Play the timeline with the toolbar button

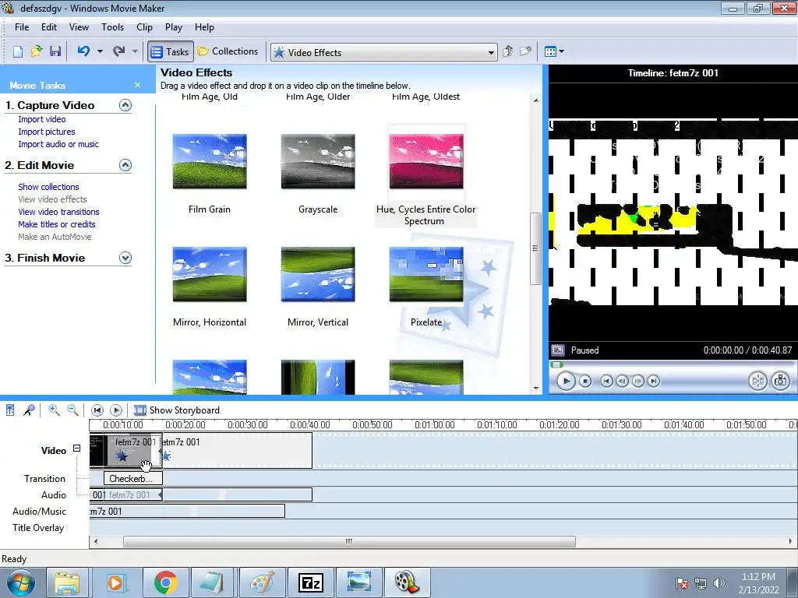pos(116,410)
